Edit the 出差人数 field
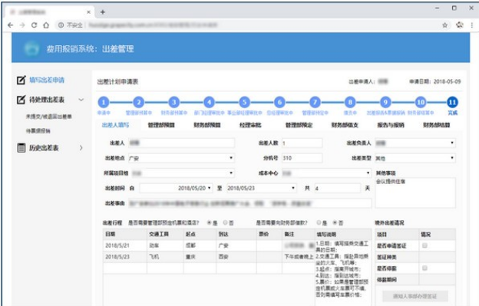Viewport: 479px width, 306px height. [x=302, y=143]
